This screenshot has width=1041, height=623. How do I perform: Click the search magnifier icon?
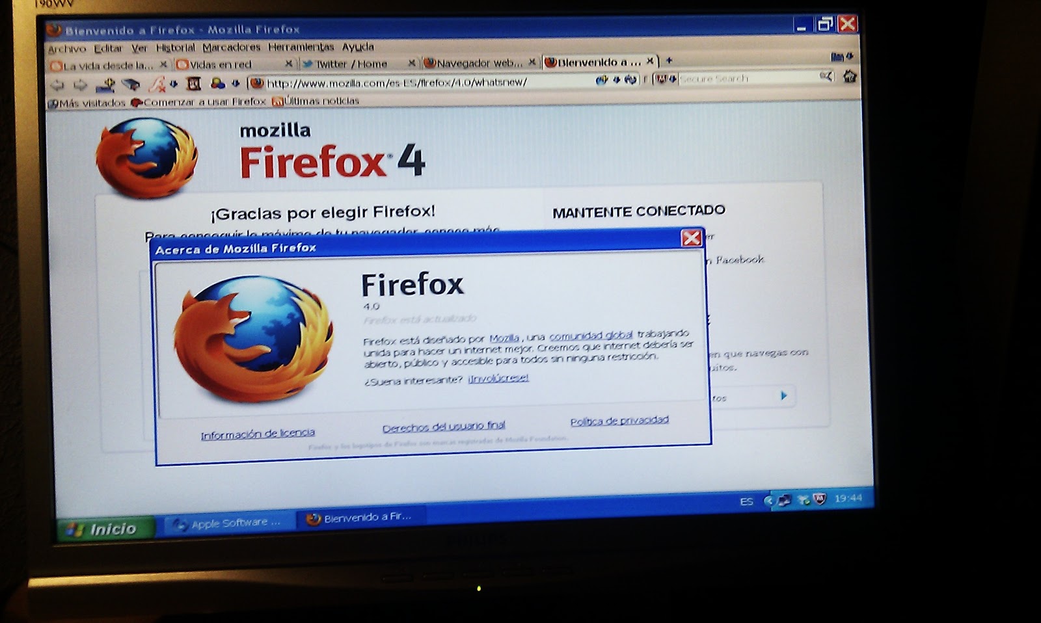pos(826,77)
